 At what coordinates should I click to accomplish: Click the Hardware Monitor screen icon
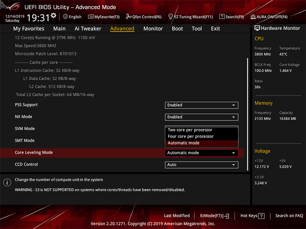point(257,28)
